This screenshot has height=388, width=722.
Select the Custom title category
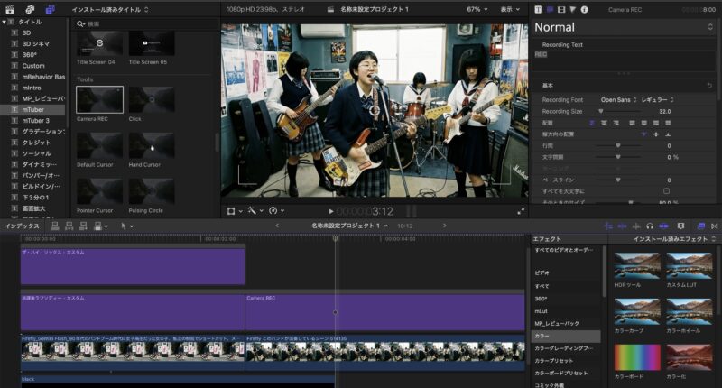tap(33, 66)
